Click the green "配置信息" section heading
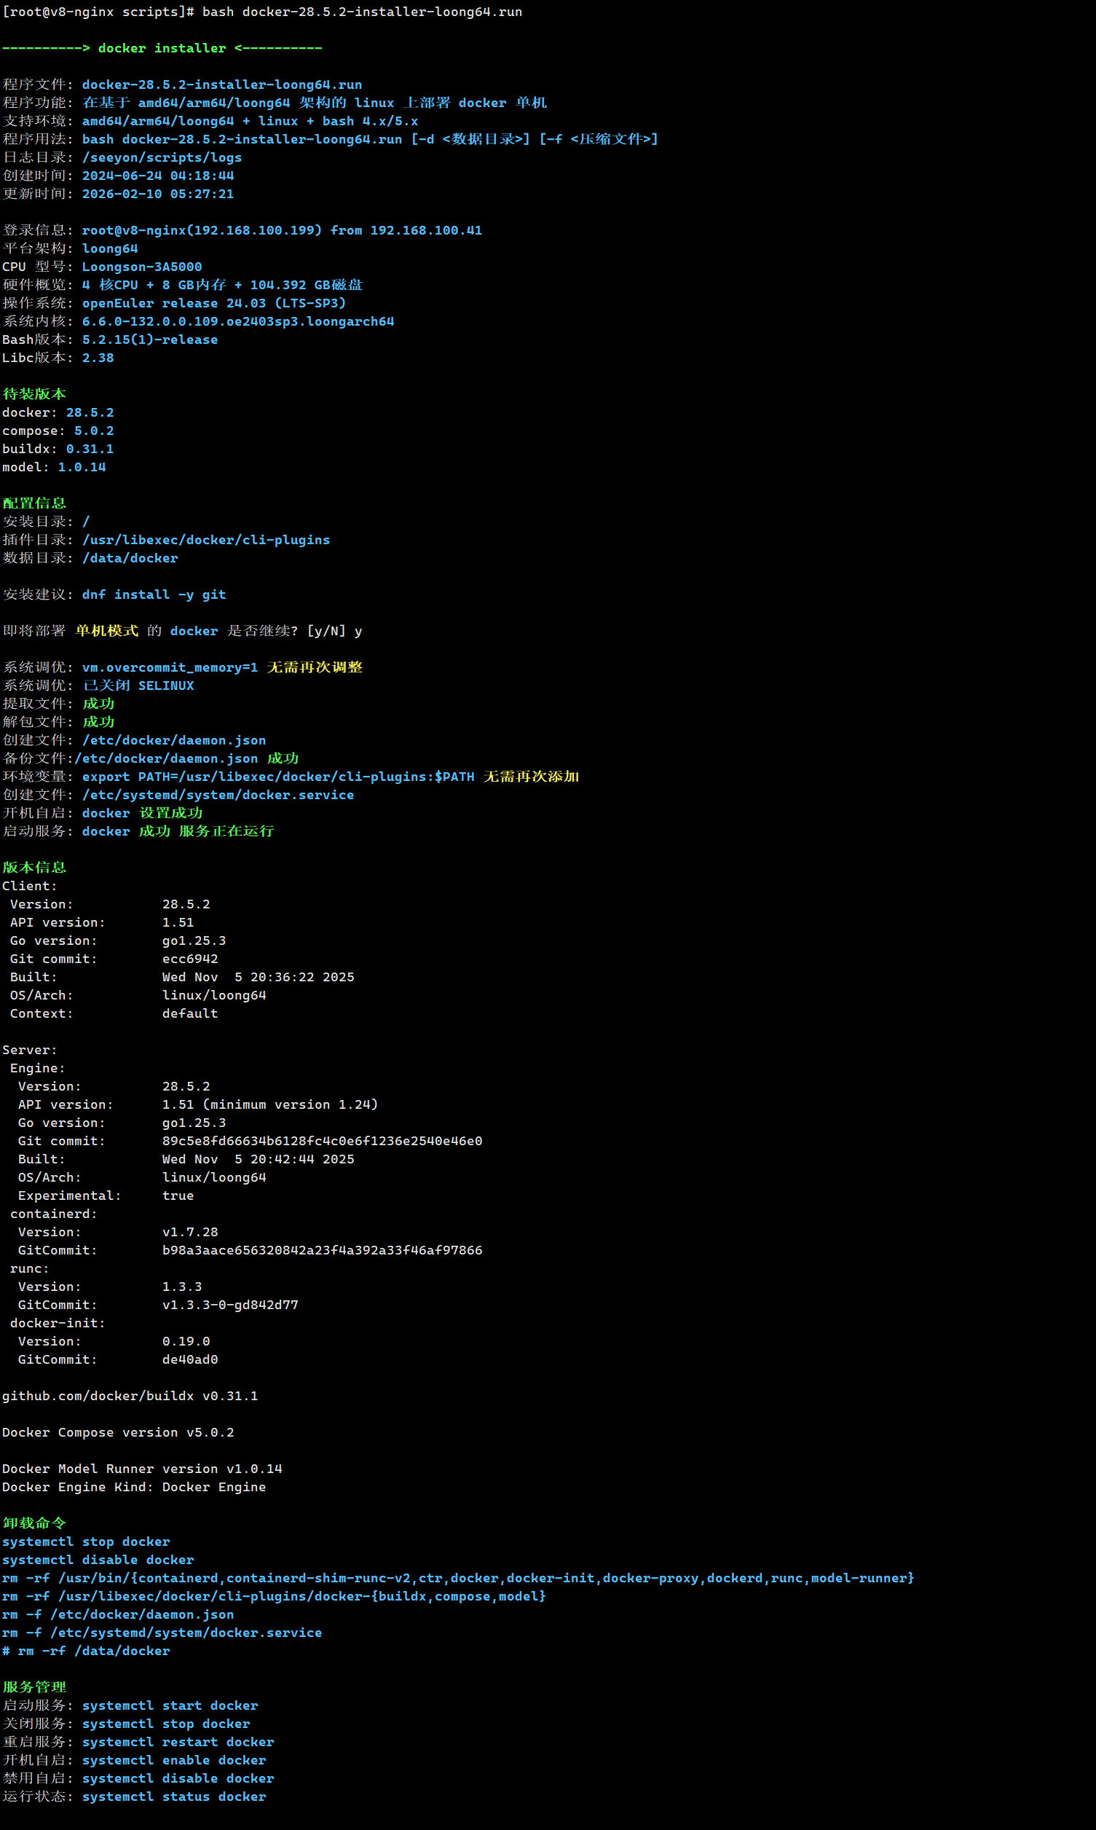 pos(34,503)
